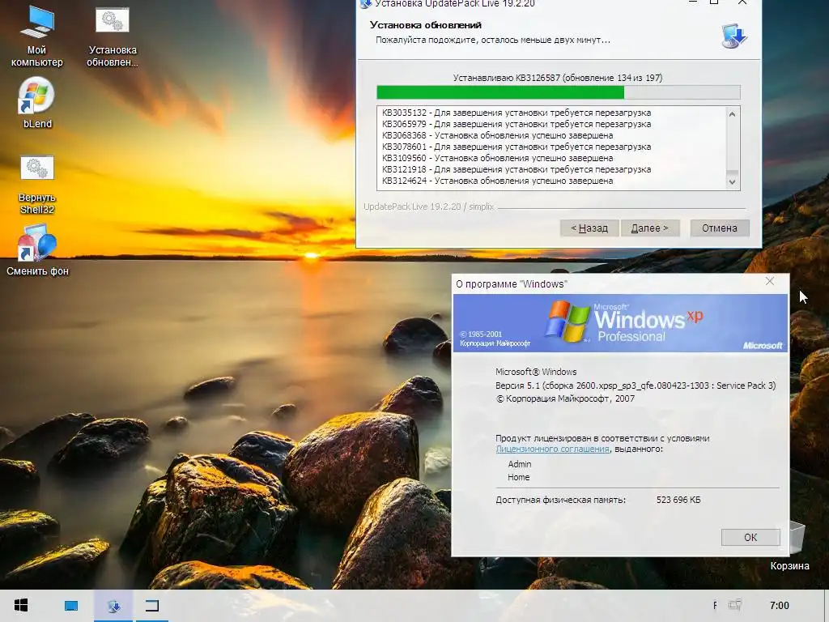Viewport: 829px width, 622px height.
Task: Click the log scrollbar thumb
Action: tap(732, 173)
